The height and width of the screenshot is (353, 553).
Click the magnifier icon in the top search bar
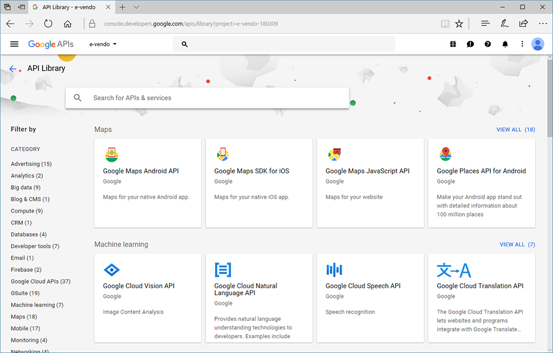185,45
